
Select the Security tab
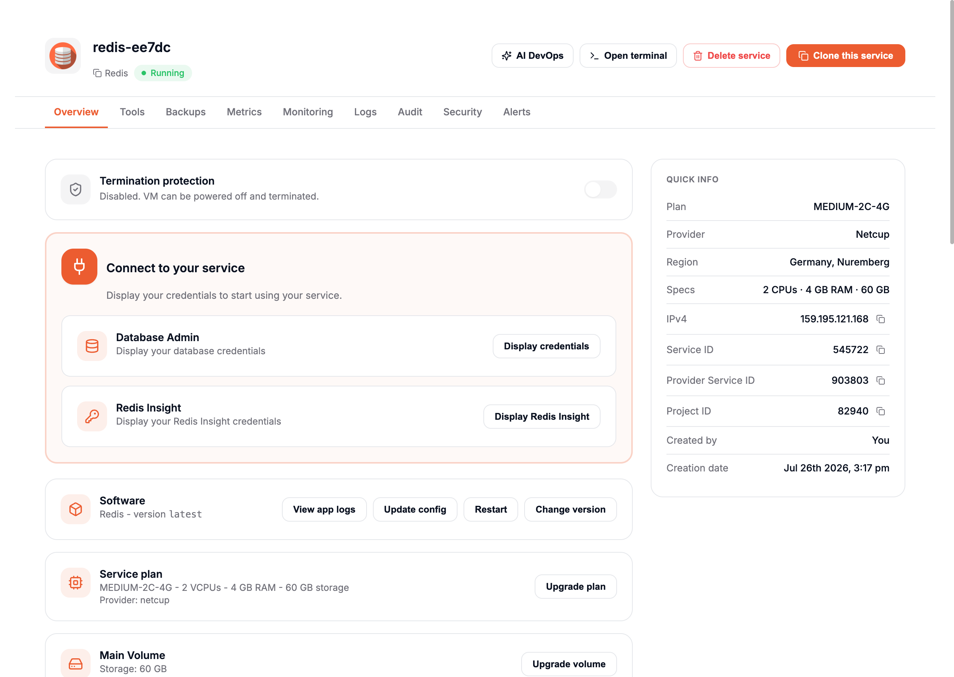(x=463, y=112)
